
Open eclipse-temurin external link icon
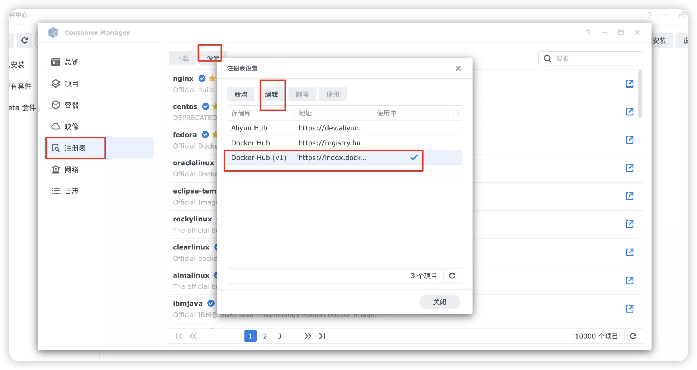(629, 196)
